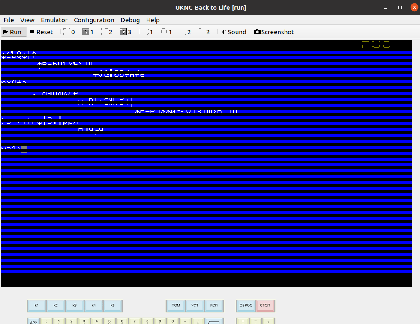Open the File menu

coord(9,20)
